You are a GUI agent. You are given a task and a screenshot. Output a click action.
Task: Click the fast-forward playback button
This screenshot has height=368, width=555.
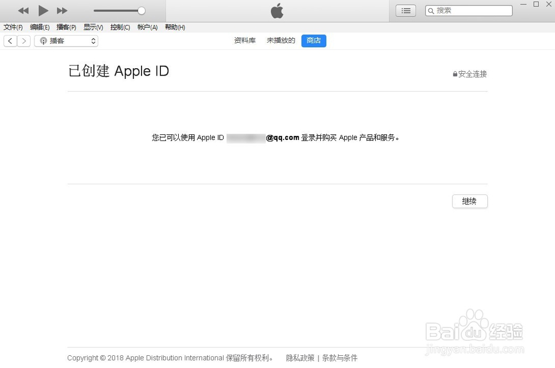(62, 11)
